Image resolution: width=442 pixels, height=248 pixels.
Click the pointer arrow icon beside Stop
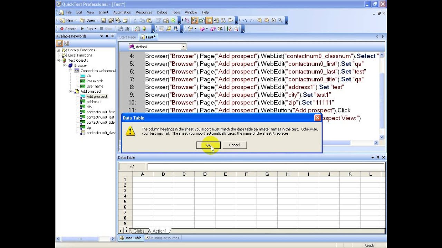[x=127, y=29]
